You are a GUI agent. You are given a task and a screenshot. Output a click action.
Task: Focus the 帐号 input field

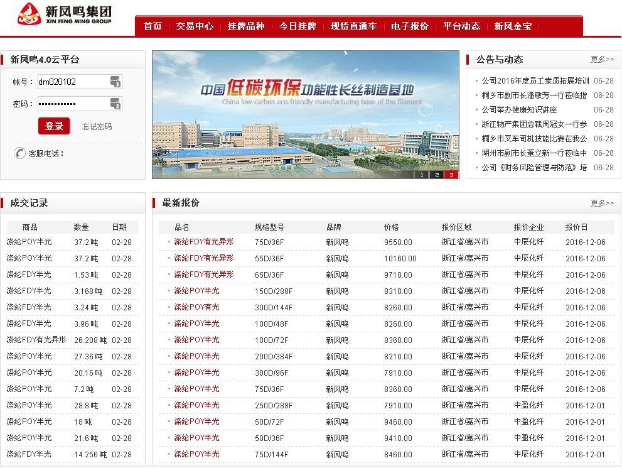(80, 82)
